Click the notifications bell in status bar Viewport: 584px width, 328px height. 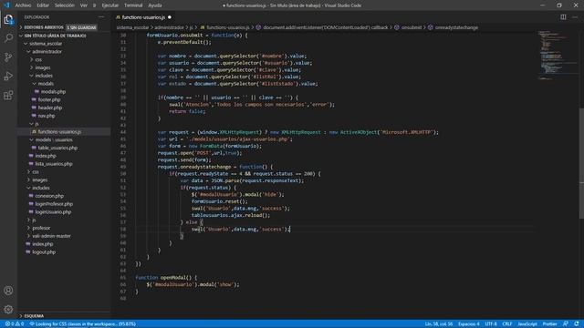click(x=577, y=324)
